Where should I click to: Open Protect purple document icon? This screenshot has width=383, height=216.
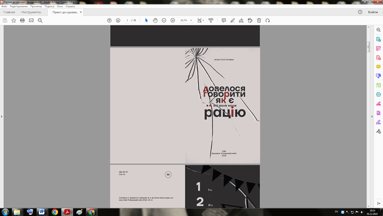[x=378, y=113]
